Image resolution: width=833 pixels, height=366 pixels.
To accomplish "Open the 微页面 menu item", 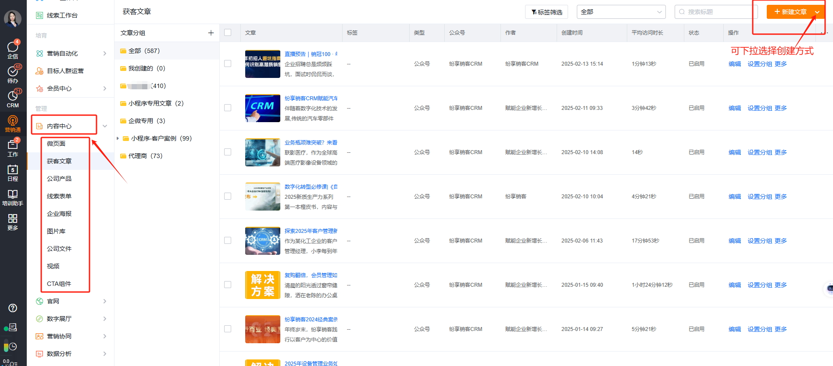I will pyautogui.click(x=56, y=144).
